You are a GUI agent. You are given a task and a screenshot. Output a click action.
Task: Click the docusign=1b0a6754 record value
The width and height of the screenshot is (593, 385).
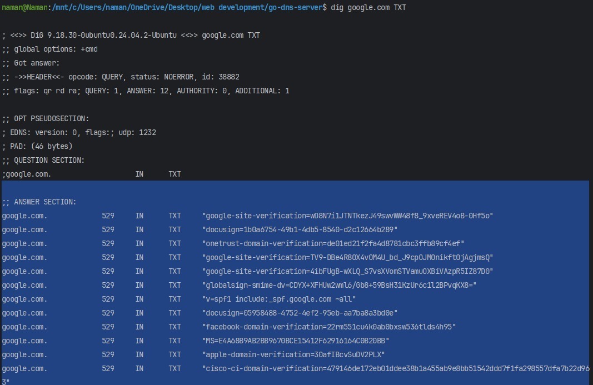(300, 229)
